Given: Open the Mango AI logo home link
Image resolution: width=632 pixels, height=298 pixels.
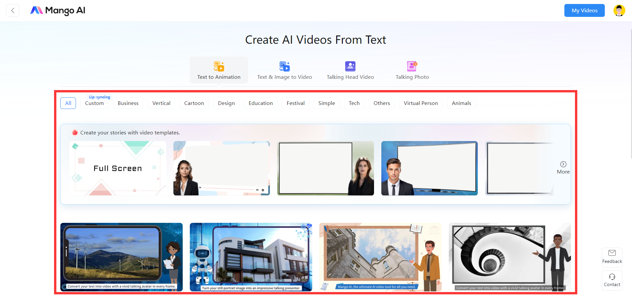Looking at the screenshot, I should point(58,11).
